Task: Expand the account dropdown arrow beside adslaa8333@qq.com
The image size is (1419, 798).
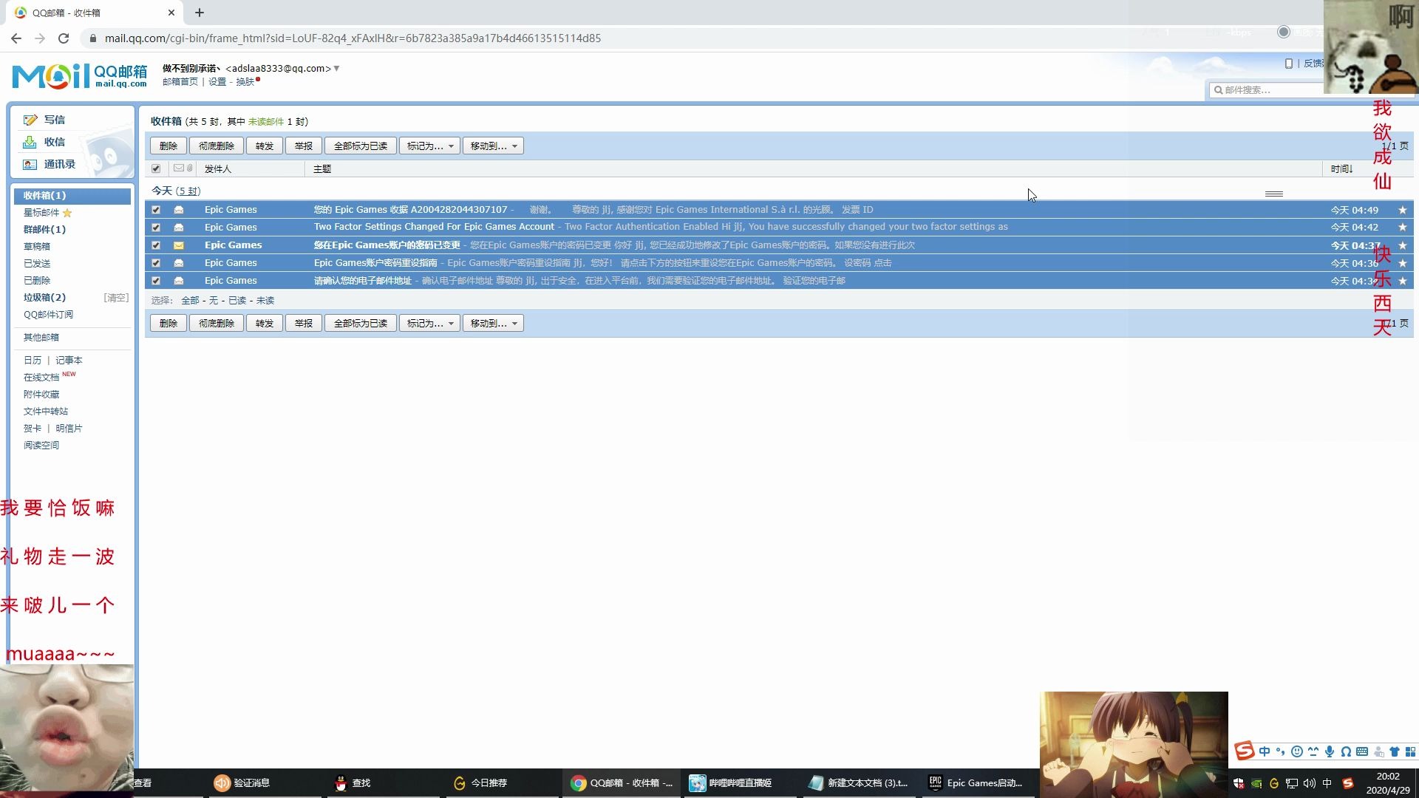Action: point(336,69)
